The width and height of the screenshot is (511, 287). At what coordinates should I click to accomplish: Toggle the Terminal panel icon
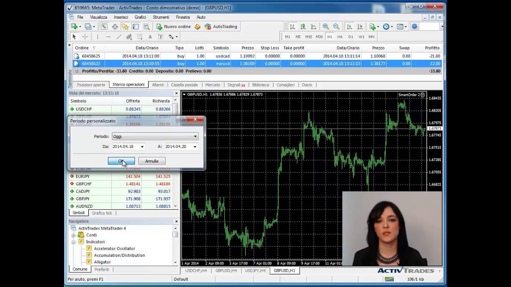pos(136,27)
